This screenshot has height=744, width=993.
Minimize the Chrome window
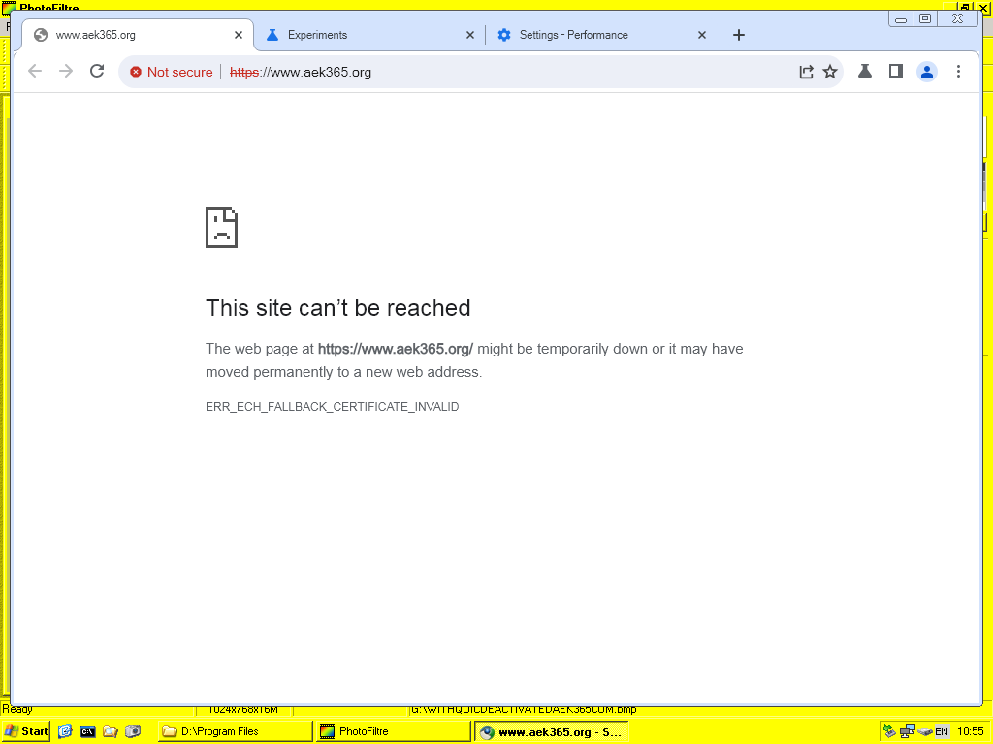(x=901, y=19)
